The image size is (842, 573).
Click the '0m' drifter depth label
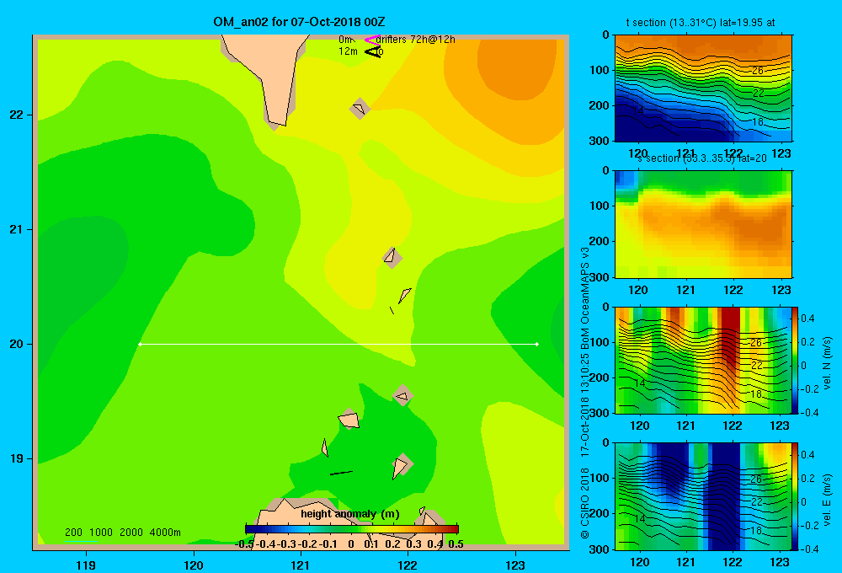[x=344, y=40]
